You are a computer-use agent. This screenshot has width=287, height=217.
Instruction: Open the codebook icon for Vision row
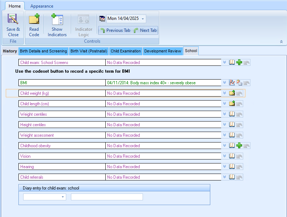click(x=232, y=156)
